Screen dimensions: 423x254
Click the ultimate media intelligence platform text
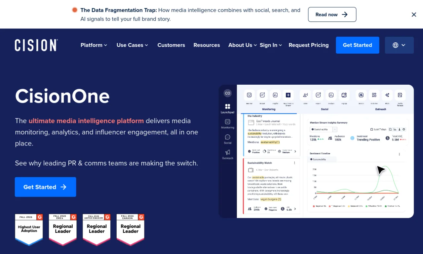point(86,121)
